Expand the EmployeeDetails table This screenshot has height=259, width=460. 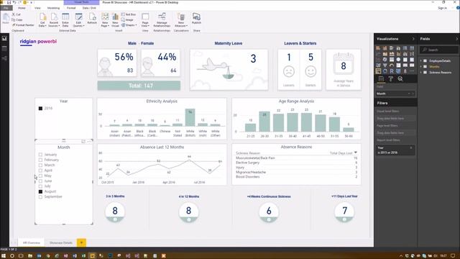click(x=421, y=60)
